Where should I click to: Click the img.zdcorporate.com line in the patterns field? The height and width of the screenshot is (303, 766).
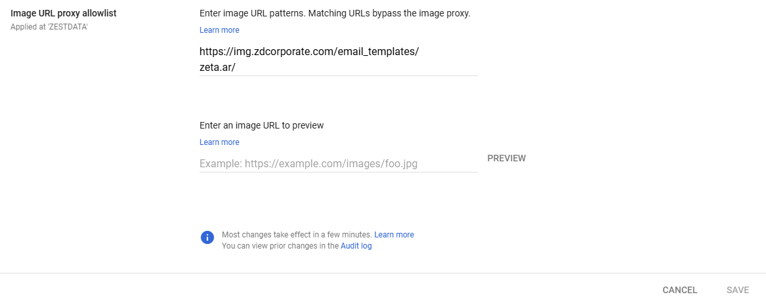pos(309,52)
